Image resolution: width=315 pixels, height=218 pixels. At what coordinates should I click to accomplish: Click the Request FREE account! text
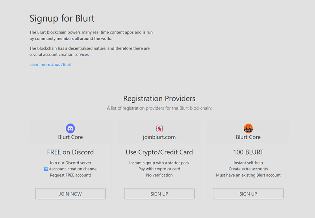point(70,175)
